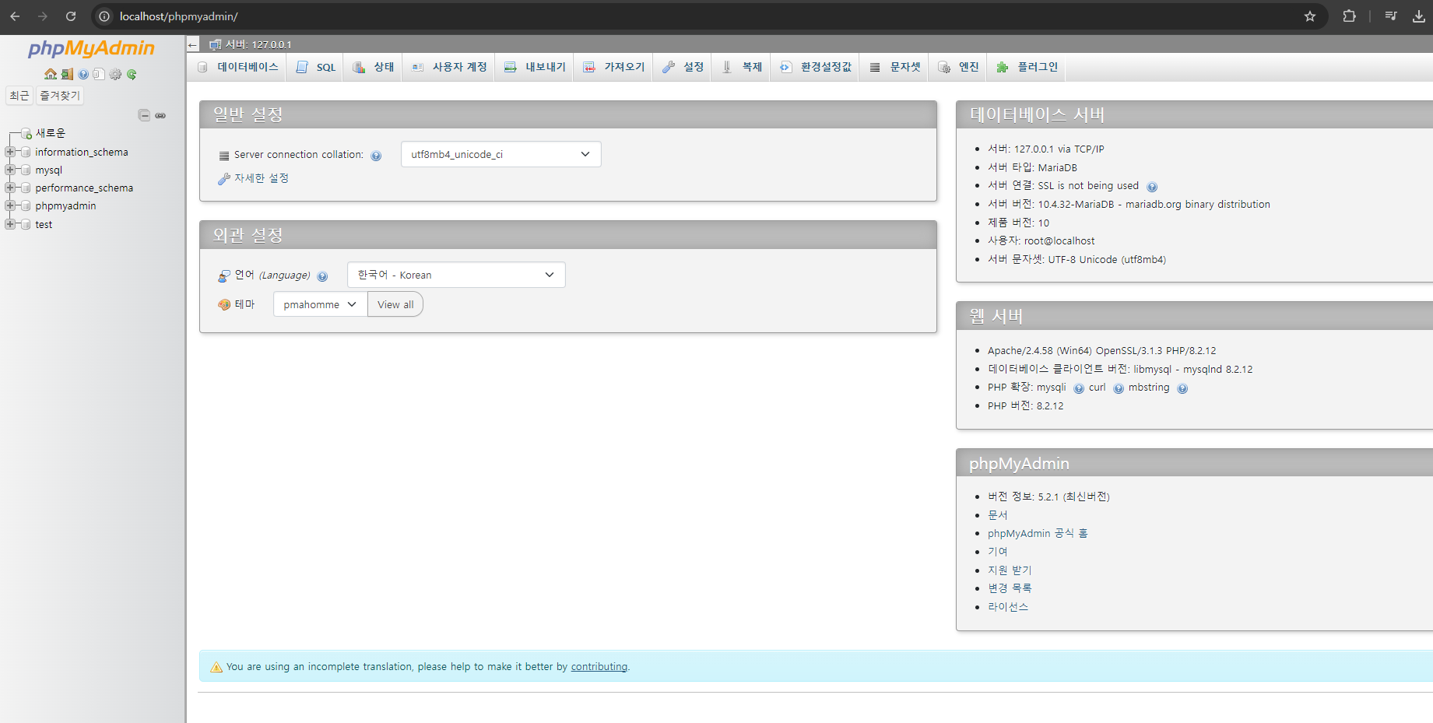This screenshot has height=723, width=1433.
Task: Toggle link with main panel chain icon
Action: (x=160, y=115)
